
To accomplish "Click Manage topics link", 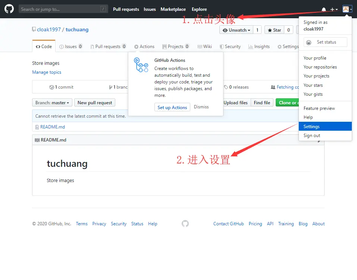I will (x=47, y=72).
